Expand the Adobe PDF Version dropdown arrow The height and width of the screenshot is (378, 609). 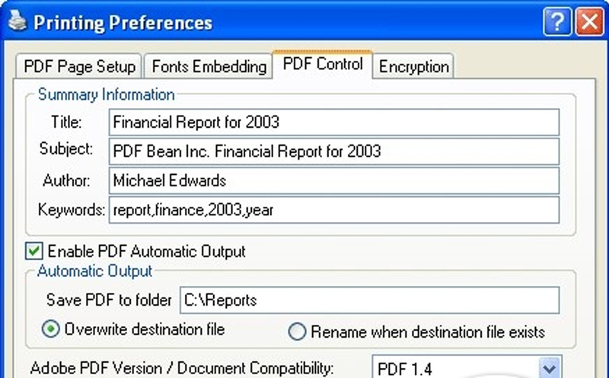tap(549, 367)
